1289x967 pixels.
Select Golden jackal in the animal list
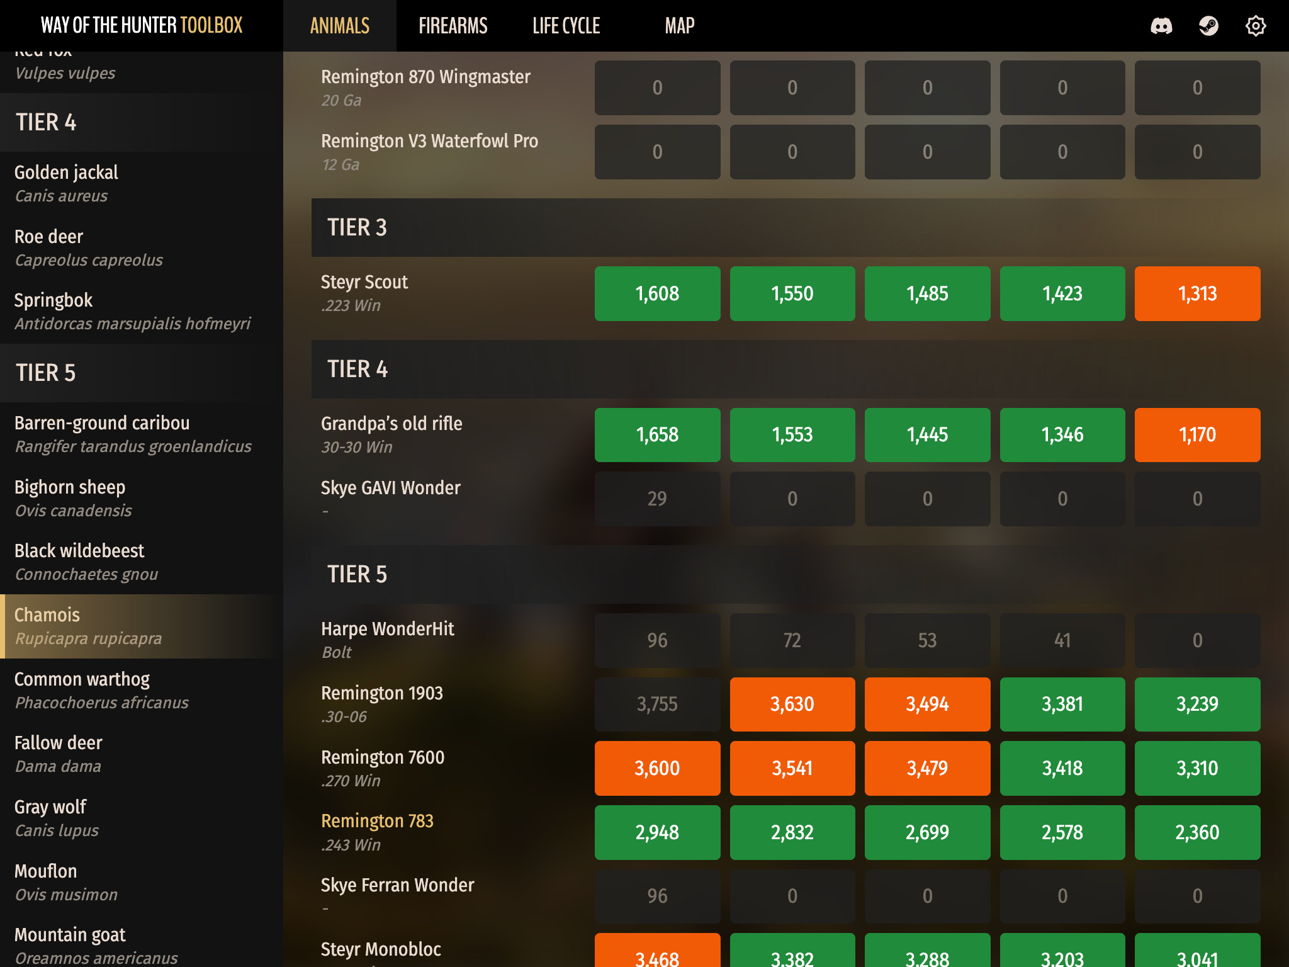[66, 183]
